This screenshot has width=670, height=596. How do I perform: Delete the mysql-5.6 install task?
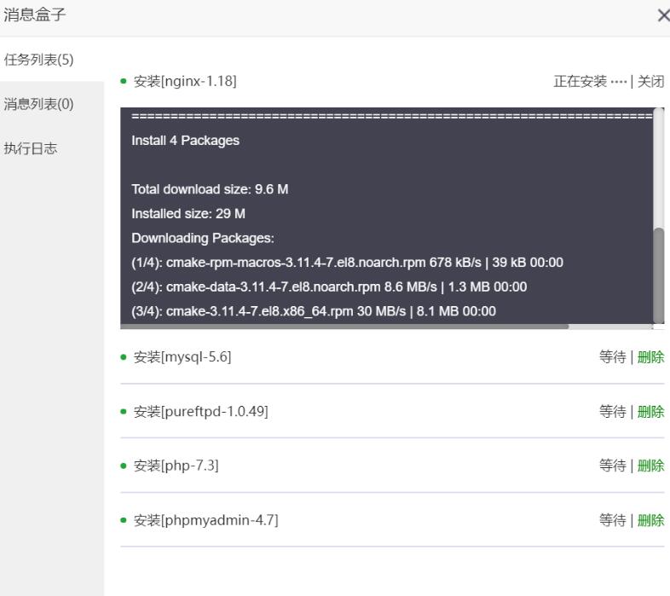tap(650, 356)
